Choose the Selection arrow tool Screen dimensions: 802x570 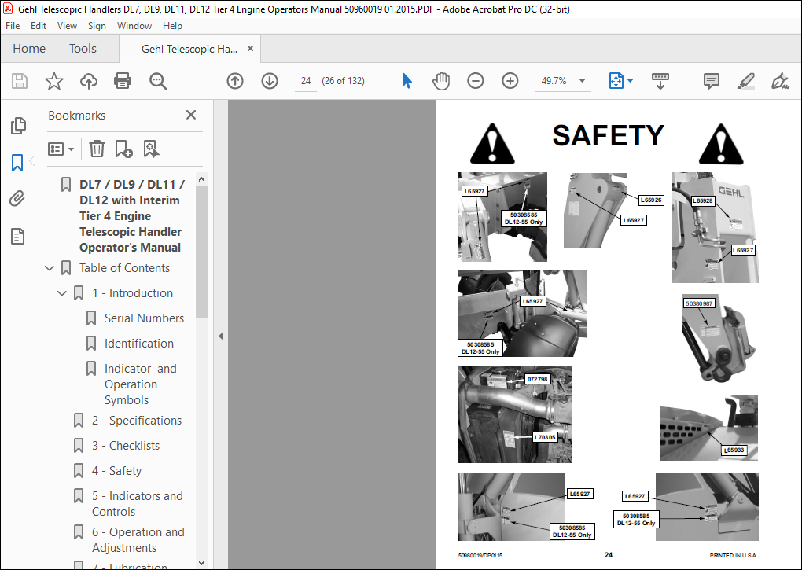[x=407, y=81]
